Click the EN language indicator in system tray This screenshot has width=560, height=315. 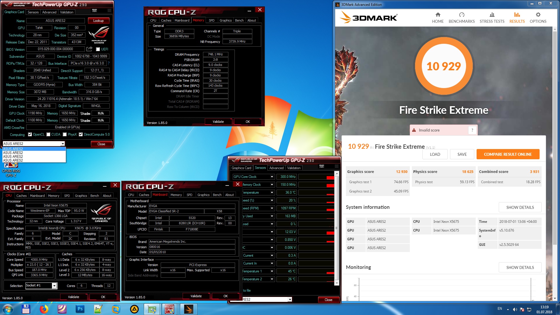500,309
